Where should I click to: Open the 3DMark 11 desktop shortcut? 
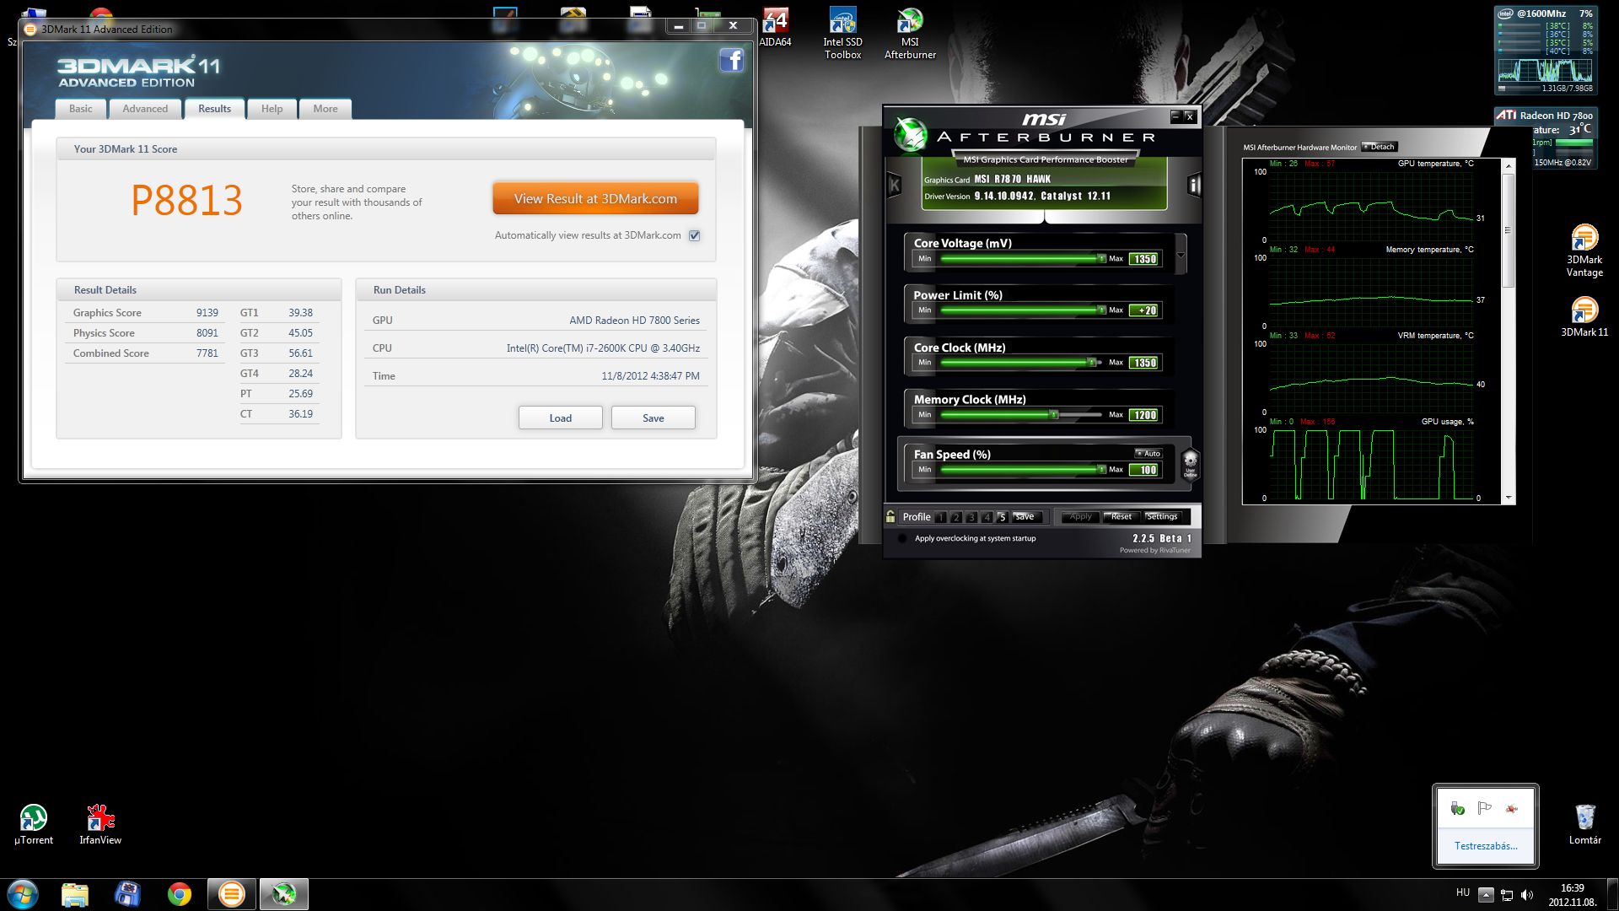tap(1584, 317)
